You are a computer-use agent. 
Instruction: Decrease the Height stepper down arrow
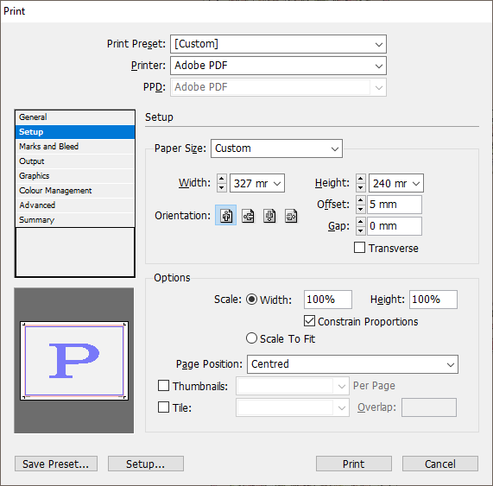(361, 187)
